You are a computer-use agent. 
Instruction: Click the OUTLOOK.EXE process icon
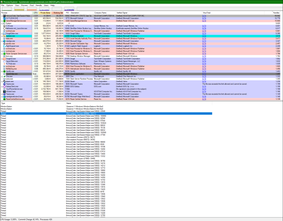tap(4, 18)
